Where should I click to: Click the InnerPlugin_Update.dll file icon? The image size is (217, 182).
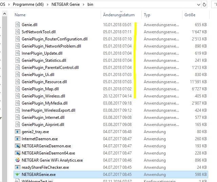click(18, 53)
